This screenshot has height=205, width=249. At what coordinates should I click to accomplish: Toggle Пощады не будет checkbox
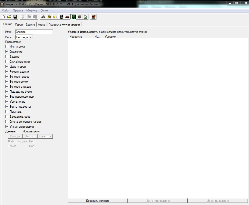7,91
